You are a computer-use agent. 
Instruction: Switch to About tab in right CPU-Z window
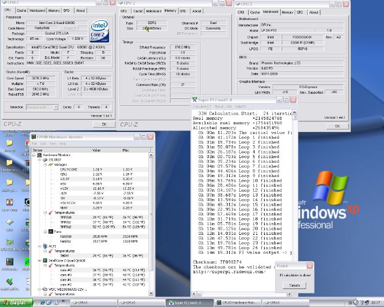[x=313, y=12]
